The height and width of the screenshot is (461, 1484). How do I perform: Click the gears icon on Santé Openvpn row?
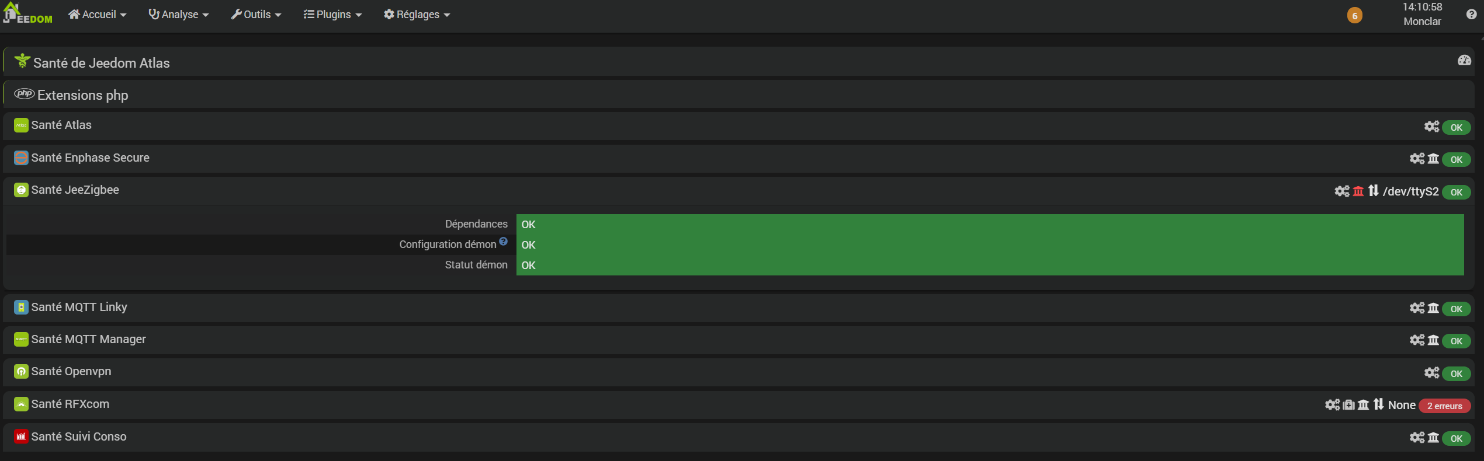[1431, 372]
